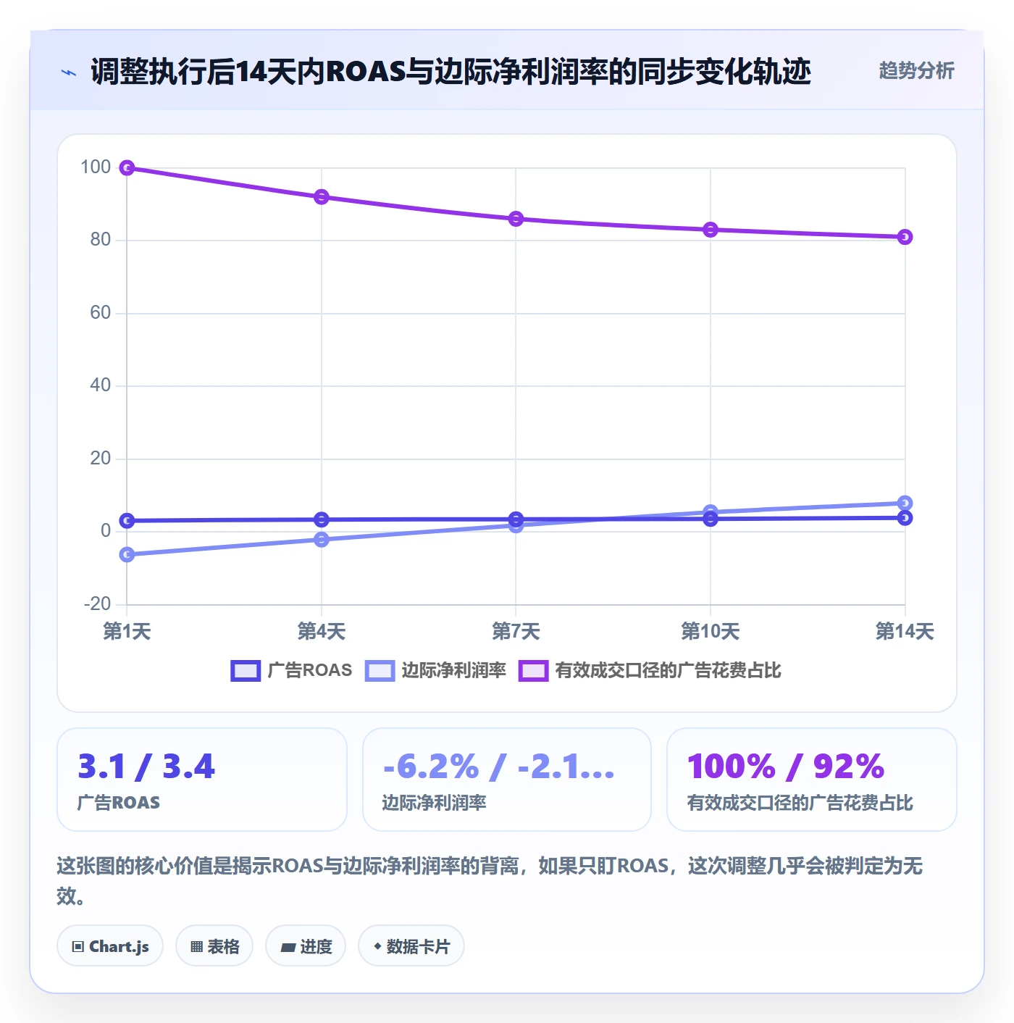The image size is (1014, 1023).
Task: Select the 进度 tag
Action: click(306, 945)
